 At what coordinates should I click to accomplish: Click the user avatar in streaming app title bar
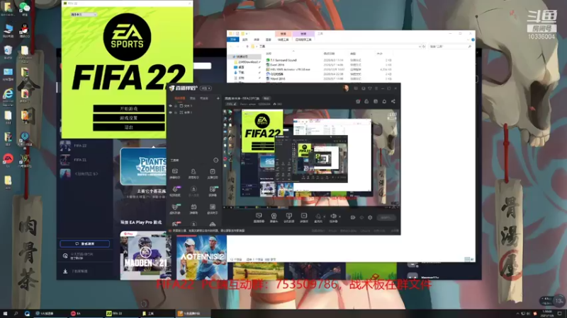click(346, 88)
